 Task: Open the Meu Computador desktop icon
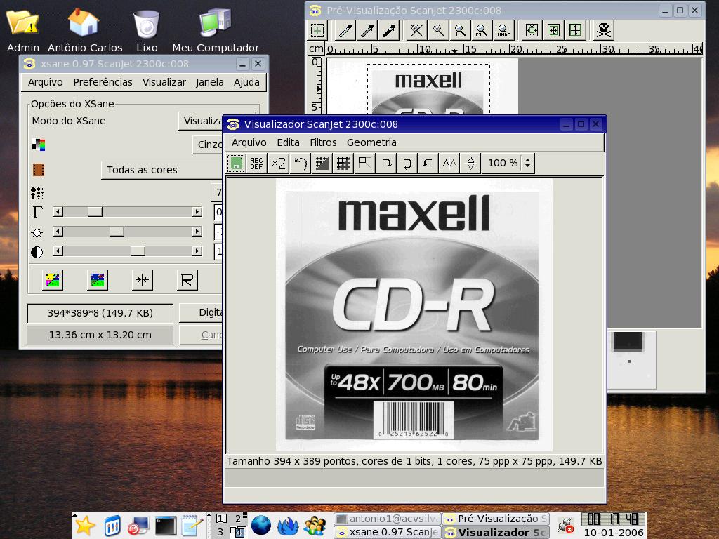(x=216, y=29)
